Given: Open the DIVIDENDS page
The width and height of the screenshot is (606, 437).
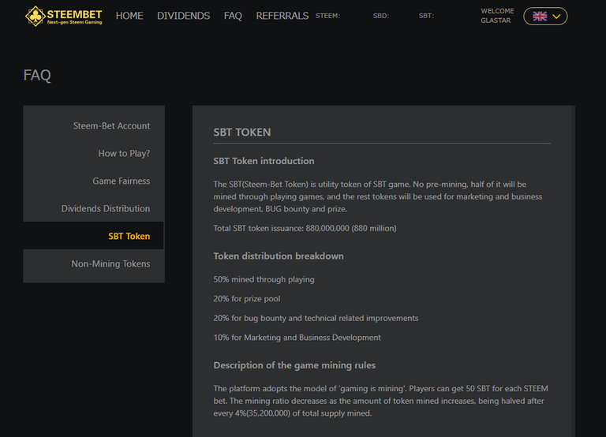Looking at the screenshot, I should (x=184, y=16).
